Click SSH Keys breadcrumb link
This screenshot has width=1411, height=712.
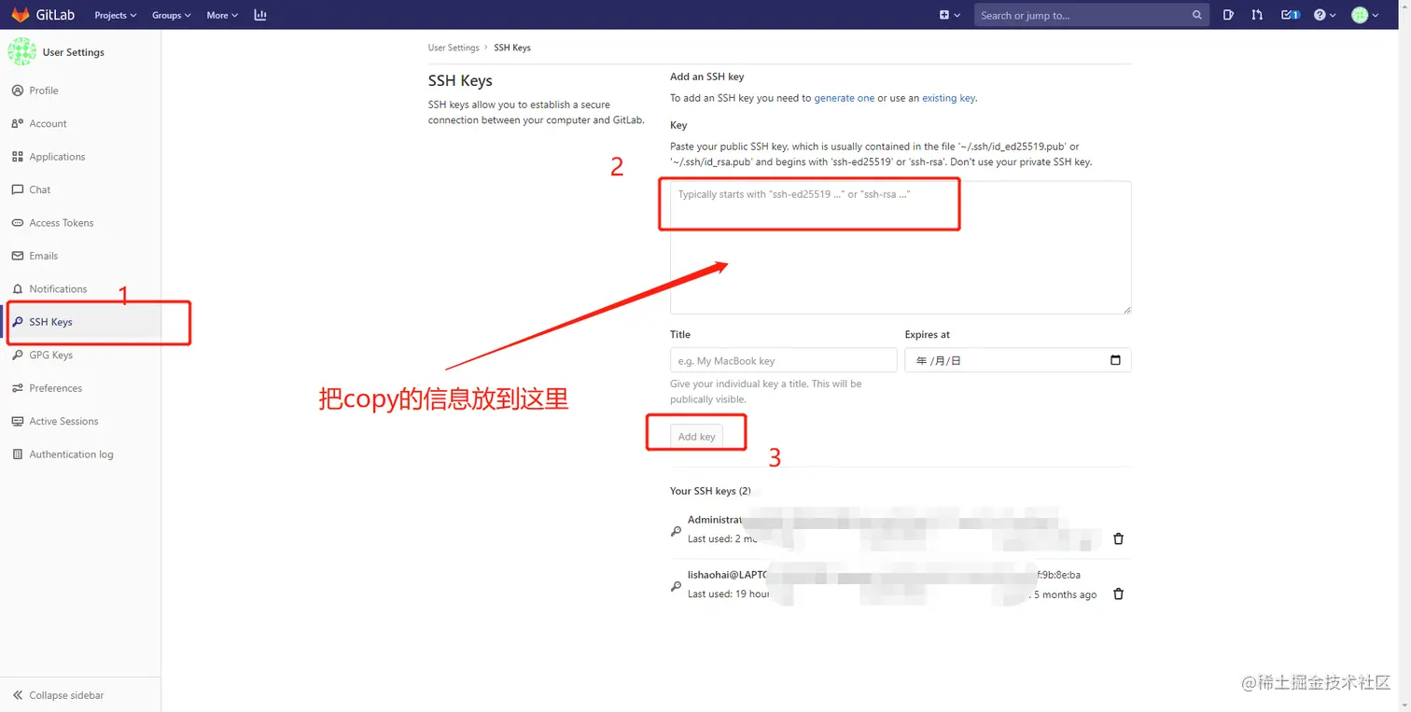tap(512, 48)
